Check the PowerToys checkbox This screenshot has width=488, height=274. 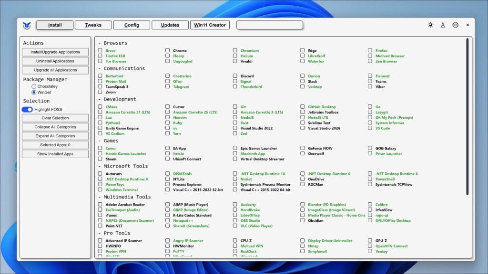(100, 184)
